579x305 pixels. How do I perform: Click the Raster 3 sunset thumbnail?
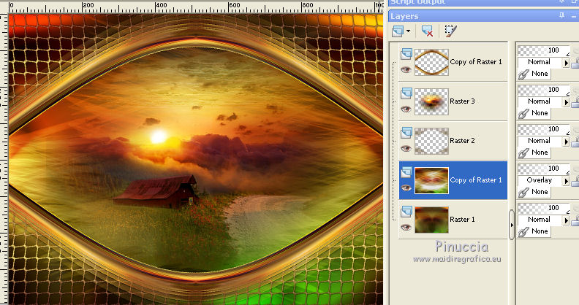point(431,101)
